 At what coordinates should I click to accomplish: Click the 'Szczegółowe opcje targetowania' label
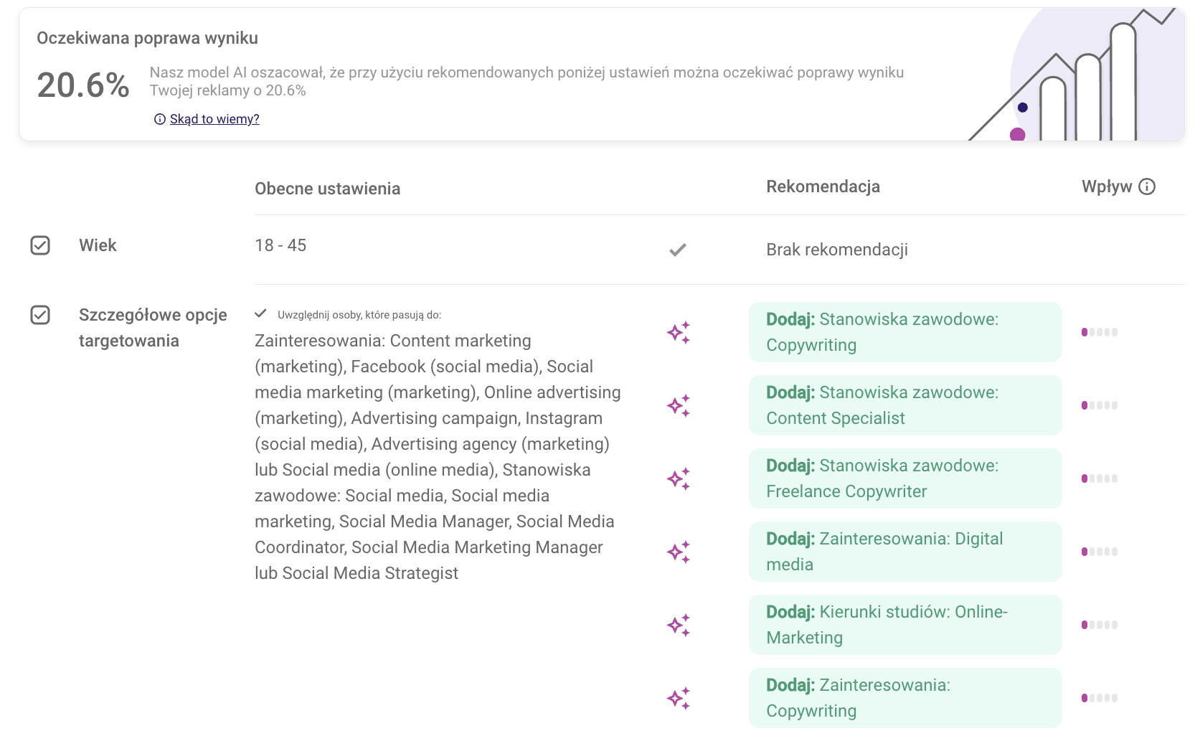(x=153, y=328)
